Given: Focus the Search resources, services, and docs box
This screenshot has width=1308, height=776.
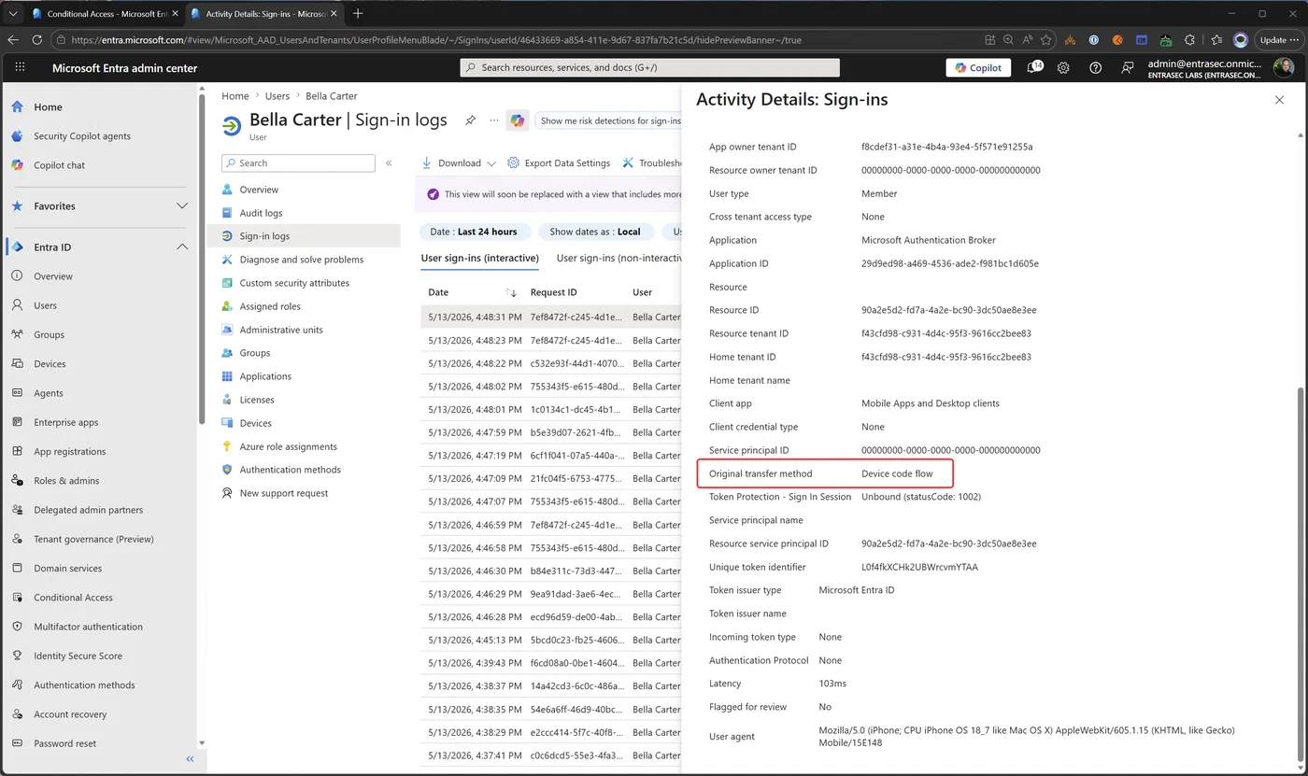Looking at the screenshot, I should [x=650, y=67].
